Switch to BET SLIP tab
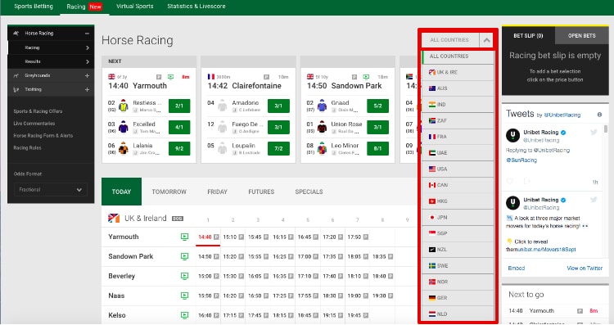Viewport: 614px width, 325px height. click(528, 36)
